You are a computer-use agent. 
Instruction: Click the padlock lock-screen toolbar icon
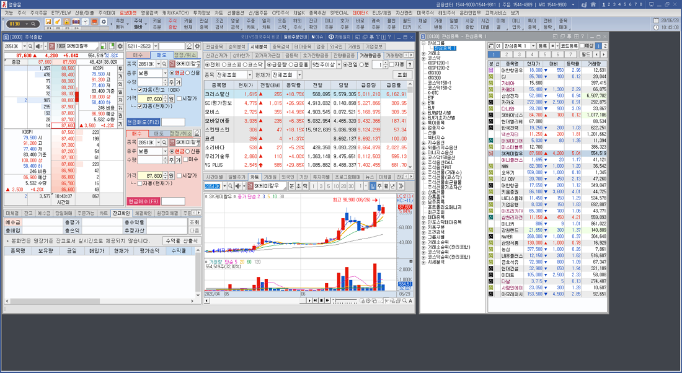point(66,22)
